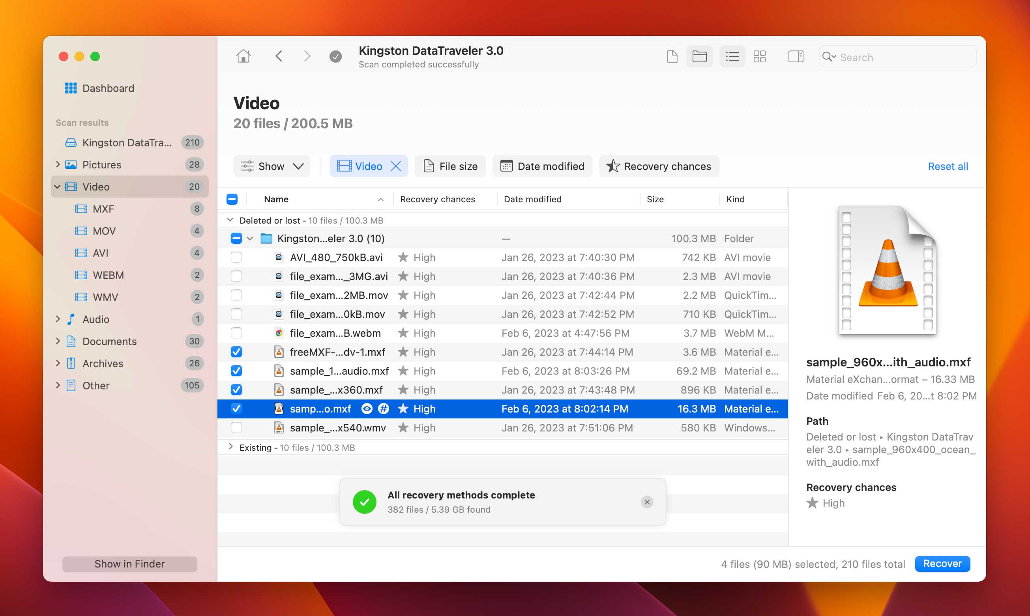Select the grid view icon
Viewport: 1030px width, 616px height.
[x=760, y=56]
